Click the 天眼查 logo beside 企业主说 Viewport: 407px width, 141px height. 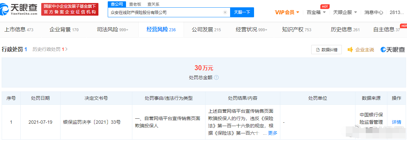(x=393, y=50)
